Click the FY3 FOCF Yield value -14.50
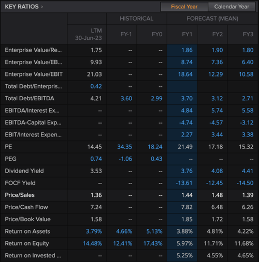Screen dimensions: 259x262 [x=245, y=183]
